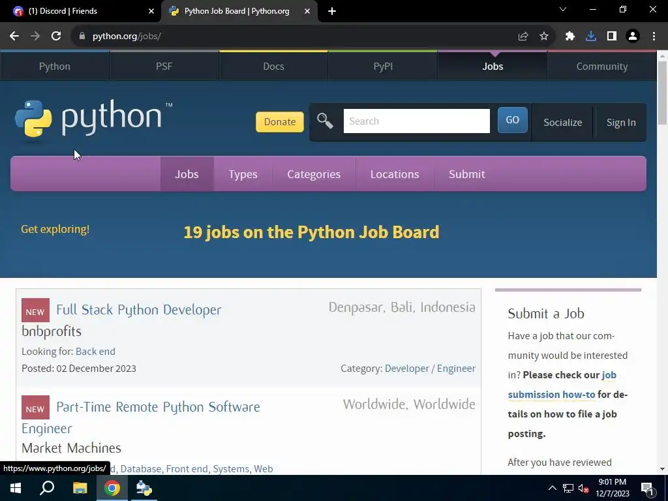The width and height of the screenshot is (668, 501).
Task: Show hidden system tray icons
Action: (x=552, y=488)
